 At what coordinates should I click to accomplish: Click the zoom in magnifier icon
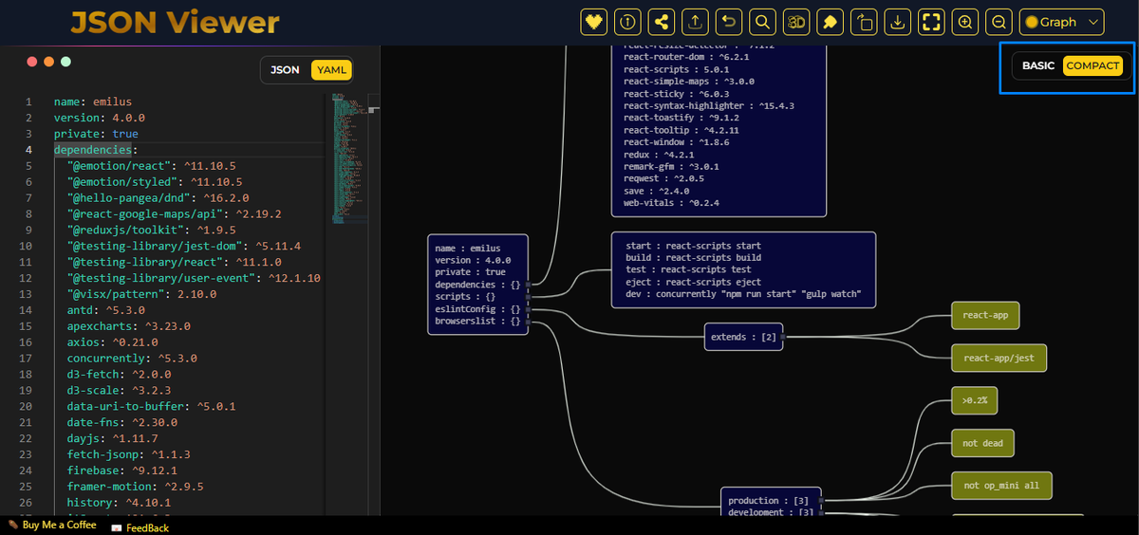click(x=965, y=22)
